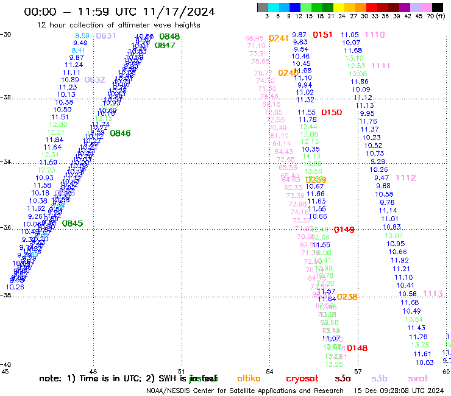Click the bright red 33 ft legend swatch
451x396 pixels.
click(x=372, y=7)
